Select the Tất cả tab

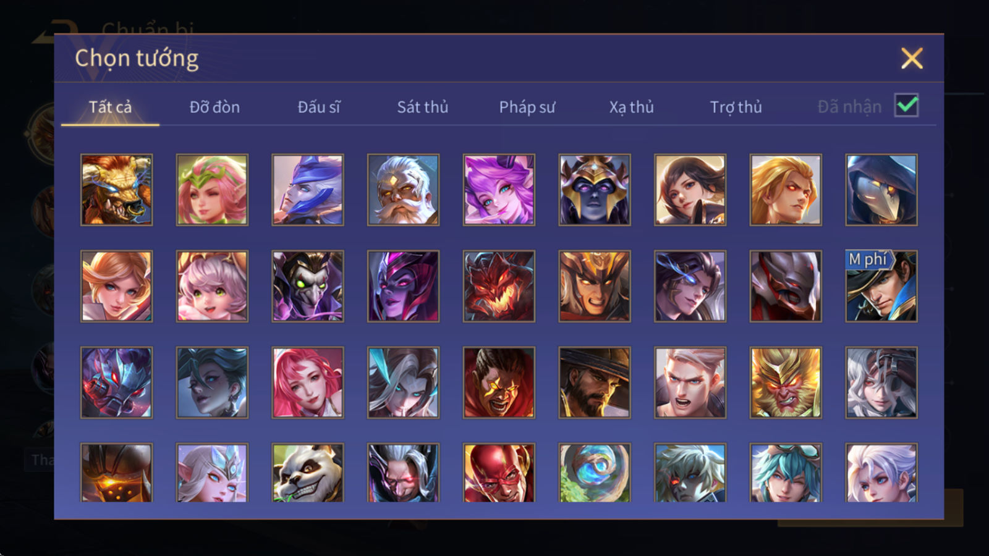click(110, 107)
